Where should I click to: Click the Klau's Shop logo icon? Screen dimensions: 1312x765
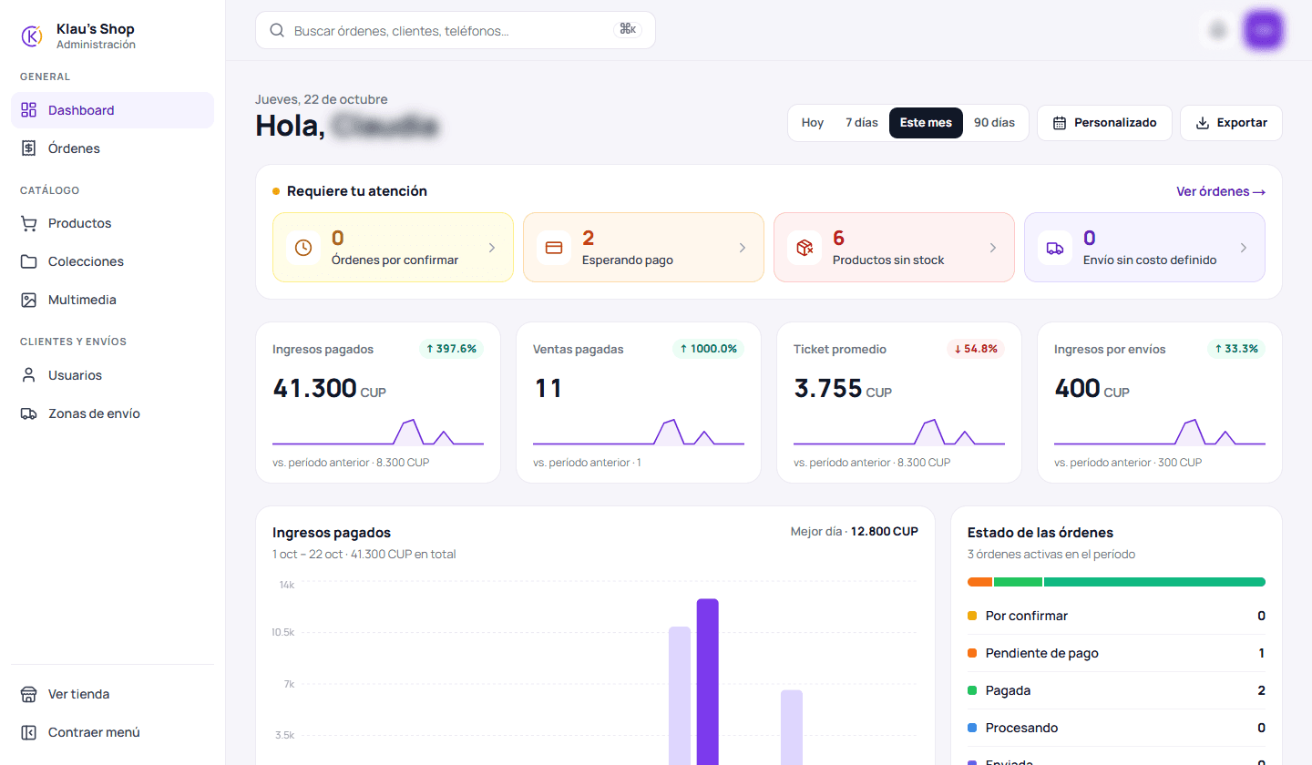[32, 36]
